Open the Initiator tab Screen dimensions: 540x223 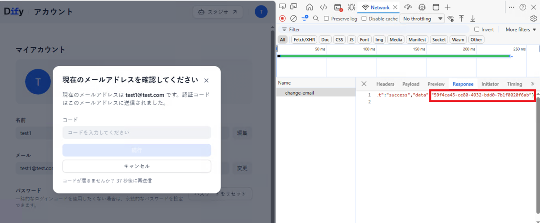pyautogui.click(x=490, y=84)
